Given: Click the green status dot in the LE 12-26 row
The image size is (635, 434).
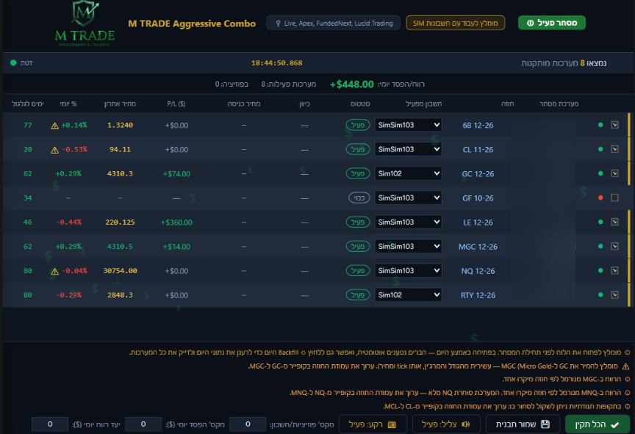Looking at the screenshot, I should click(600, 222).
